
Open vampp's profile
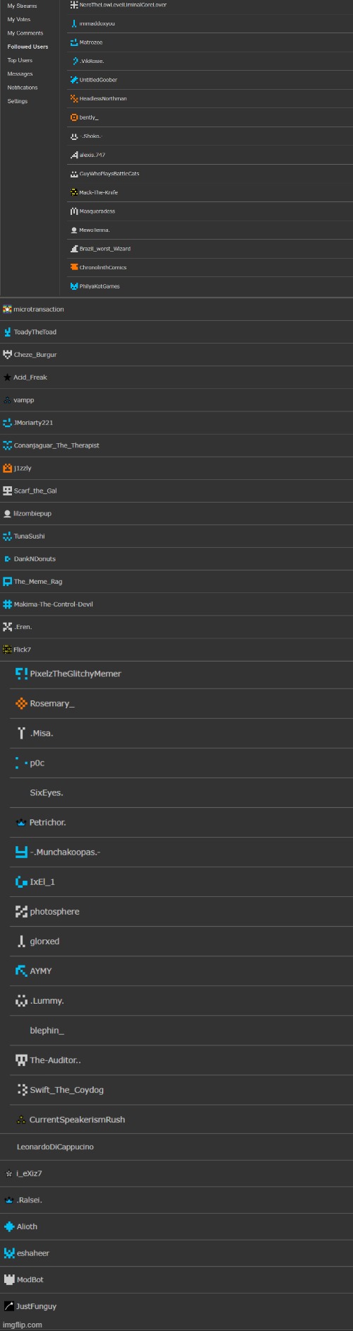click(24, 400)
